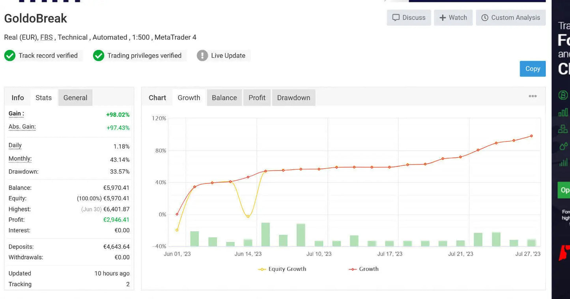This screenshot has width=570, height=299.
Task: Click the clock icon beside Custom Analysis
Action: pos(485,18)
